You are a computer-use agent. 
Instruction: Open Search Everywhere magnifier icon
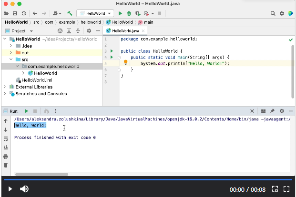click(273, 13)
